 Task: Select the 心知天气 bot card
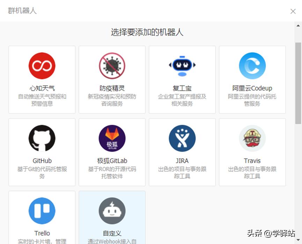[42, 79]
